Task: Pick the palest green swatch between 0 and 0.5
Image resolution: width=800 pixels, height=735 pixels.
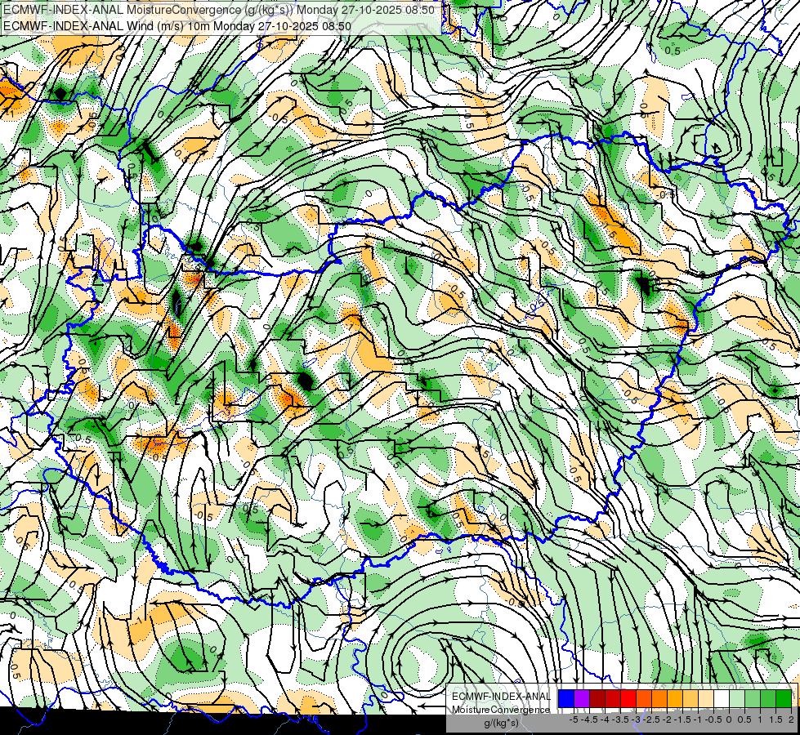Action: (737, 699)
